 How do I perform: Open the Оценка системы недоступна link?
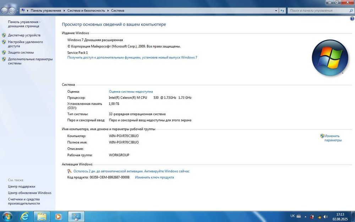[131, 92]
